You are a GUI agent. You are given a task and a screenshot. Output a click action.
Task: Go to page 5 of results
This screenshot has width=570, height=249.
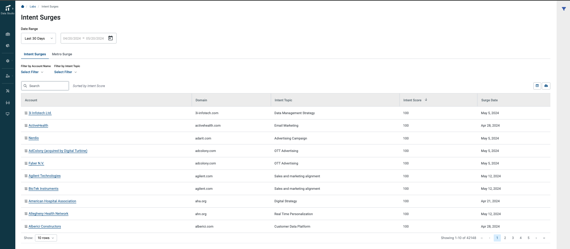click(528, 238)
